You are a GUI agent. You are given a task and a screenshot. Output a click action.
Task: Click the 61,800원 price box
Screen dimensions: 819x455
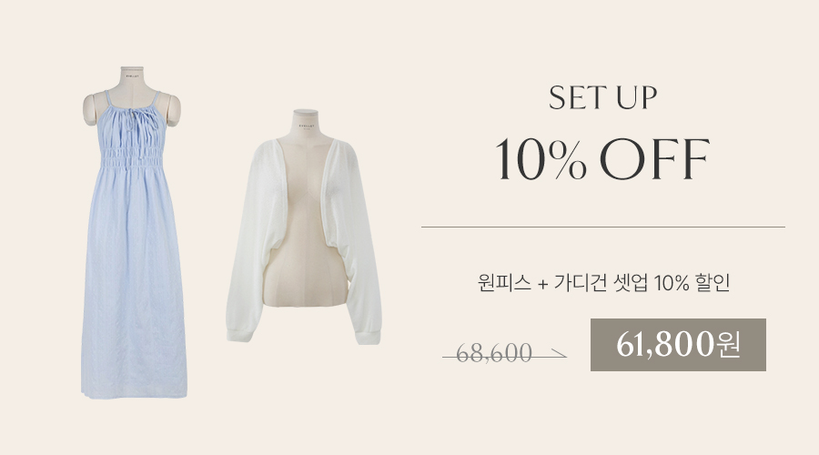pyautogui.click(x=678, y=345)
